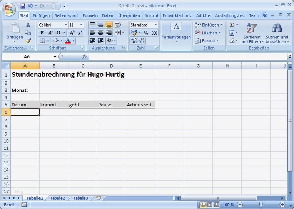
Task: Merge and center cells
Action: point(118,33)
